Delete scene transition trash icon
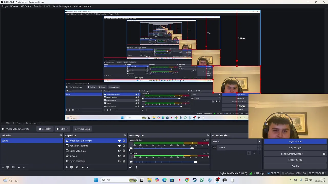This screenshot has width=328, height=184. coord(254,153)
